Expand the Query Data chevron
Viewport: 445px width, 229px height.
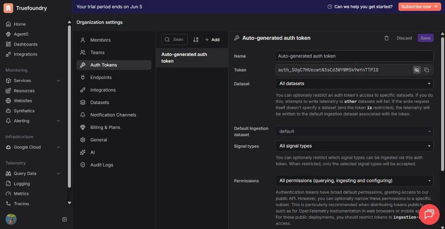[x=59, y=173]
